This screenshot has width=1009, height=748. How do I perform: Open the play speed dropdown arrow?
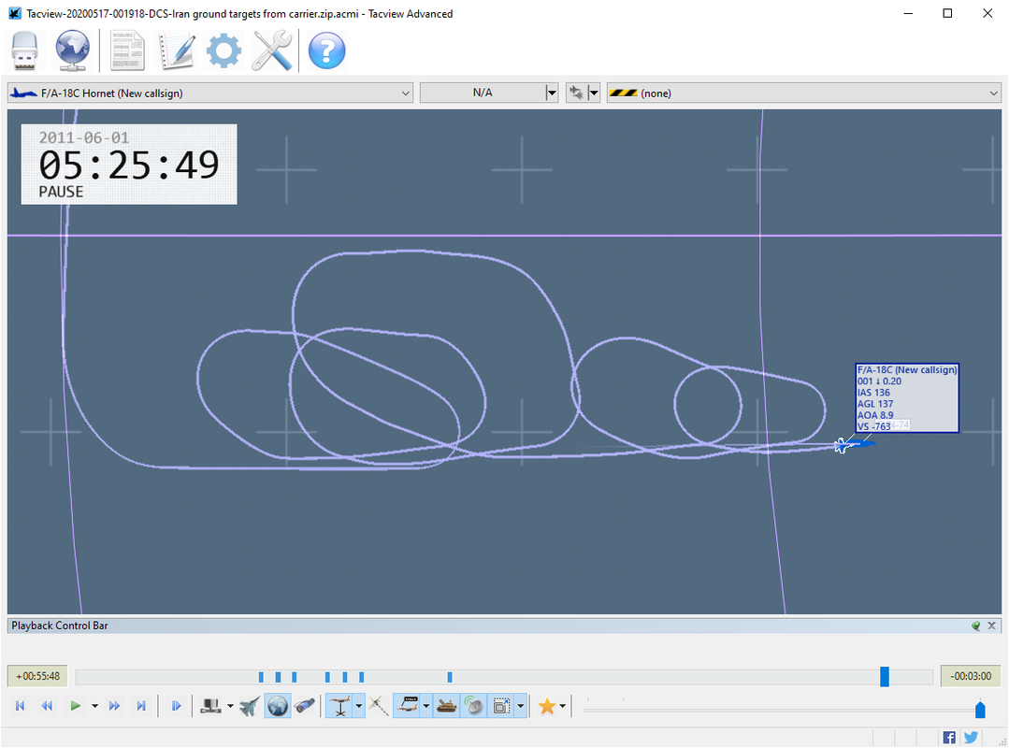(x=94, y=706)
